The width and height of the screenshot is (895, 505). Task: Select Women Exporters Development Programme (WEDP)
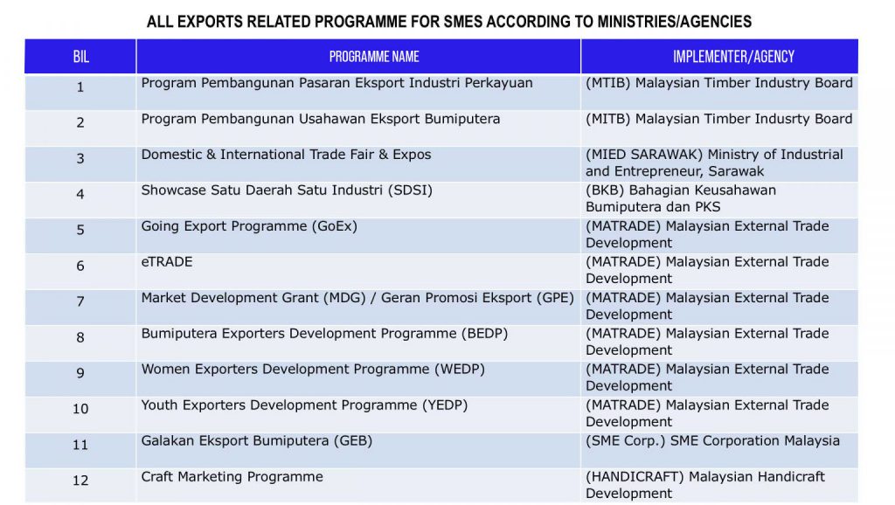click(x=313, y=370)
